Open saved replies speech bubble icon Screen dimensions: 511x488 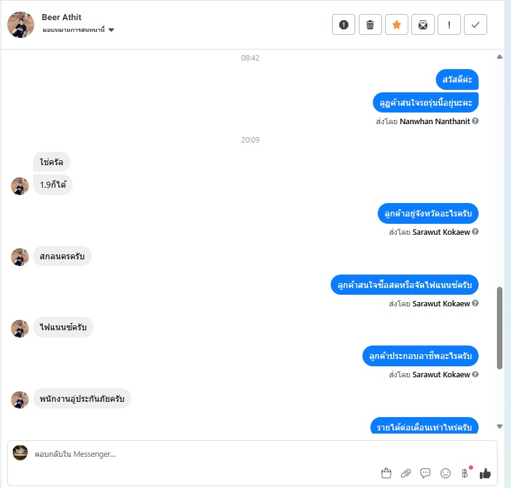tap(425, 473)
